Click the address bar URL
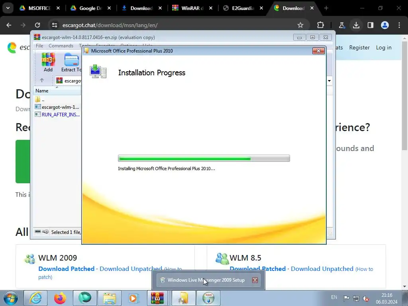The height and width of the screenshot is (306, 408). 110,25
